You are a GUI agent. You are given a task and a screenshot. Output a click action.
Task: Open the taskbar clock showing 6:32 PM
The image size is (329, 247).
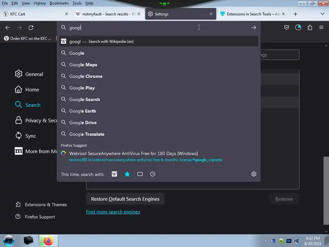(x=313, y=241)
